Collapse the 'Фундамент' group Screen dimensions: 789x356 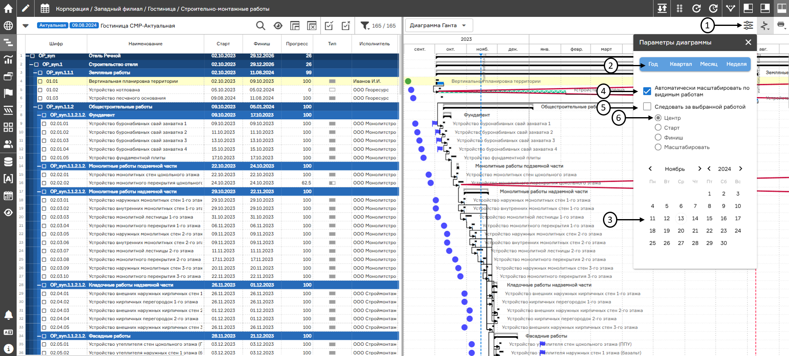40,115
